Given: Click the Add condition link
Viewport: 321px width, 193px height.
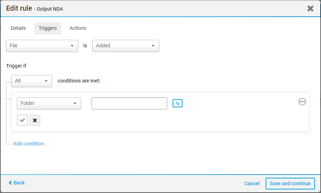Looking at the screenshot, I should [x=28, y=144].
